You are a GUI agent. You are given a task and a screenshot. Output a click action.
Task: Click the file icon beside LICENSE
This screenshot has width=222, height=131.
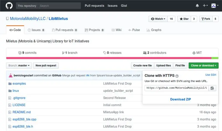tap(10, 105)
